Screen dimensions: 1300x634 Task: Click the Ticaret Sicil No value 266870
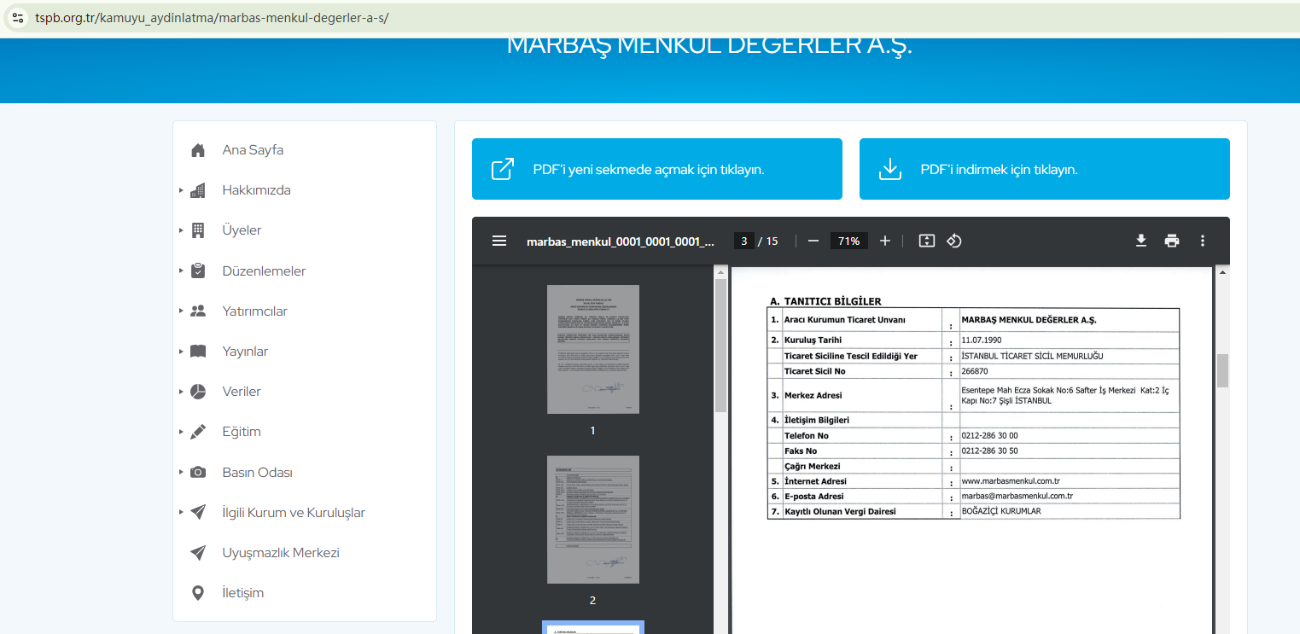pos(975,371)
